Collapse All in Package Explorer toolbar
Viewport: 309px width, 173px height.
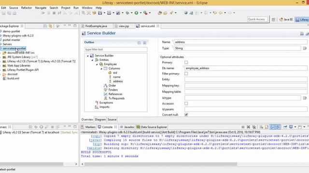coord(45,26)
